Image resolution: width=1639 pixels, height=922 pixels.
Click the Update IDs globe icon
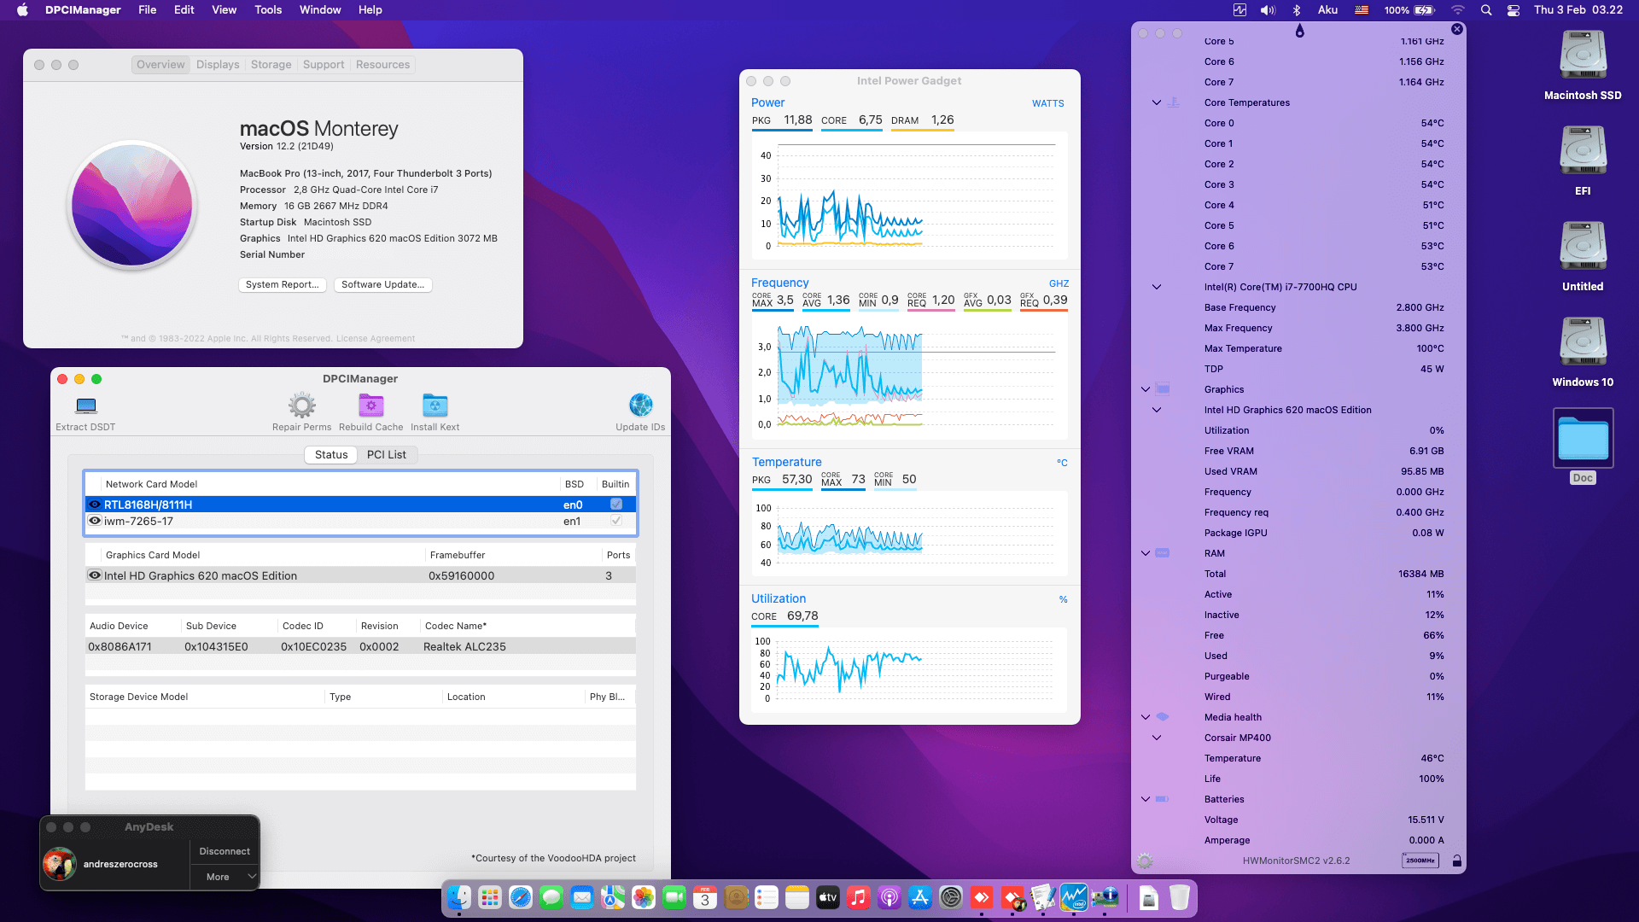pos(640,406)
